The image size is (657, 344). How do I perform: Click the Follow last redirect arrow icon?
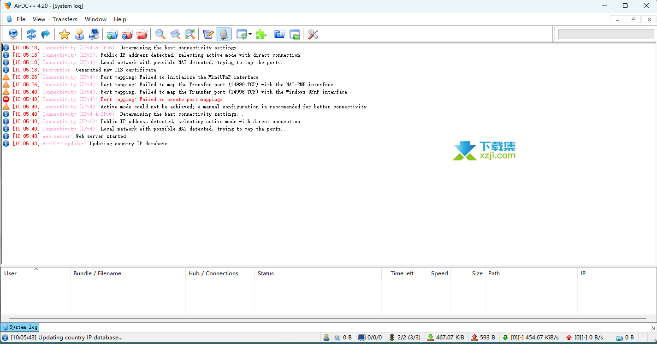(x=45, y=34)
